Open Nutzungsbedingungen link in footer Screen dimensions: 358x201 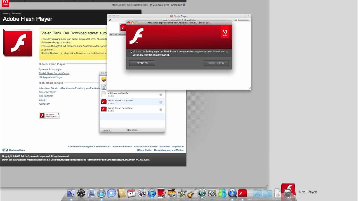click(x=70, y=160)
